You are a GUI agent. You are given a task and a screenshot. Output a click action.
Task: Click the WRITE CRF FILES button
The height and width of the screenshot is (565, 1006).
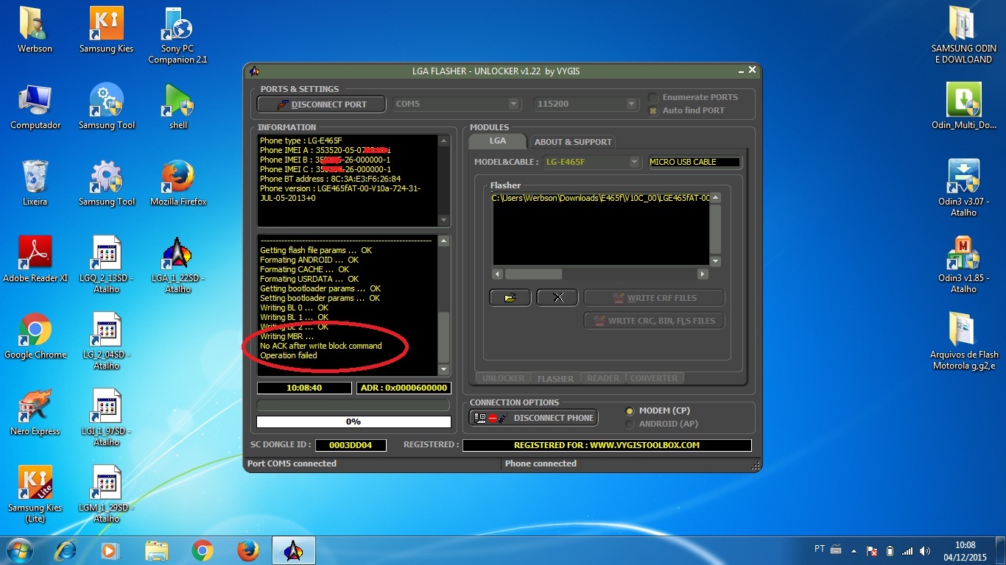point(654,298)
